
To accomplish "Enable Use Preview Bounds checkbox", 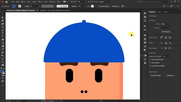I will (150, 59).
